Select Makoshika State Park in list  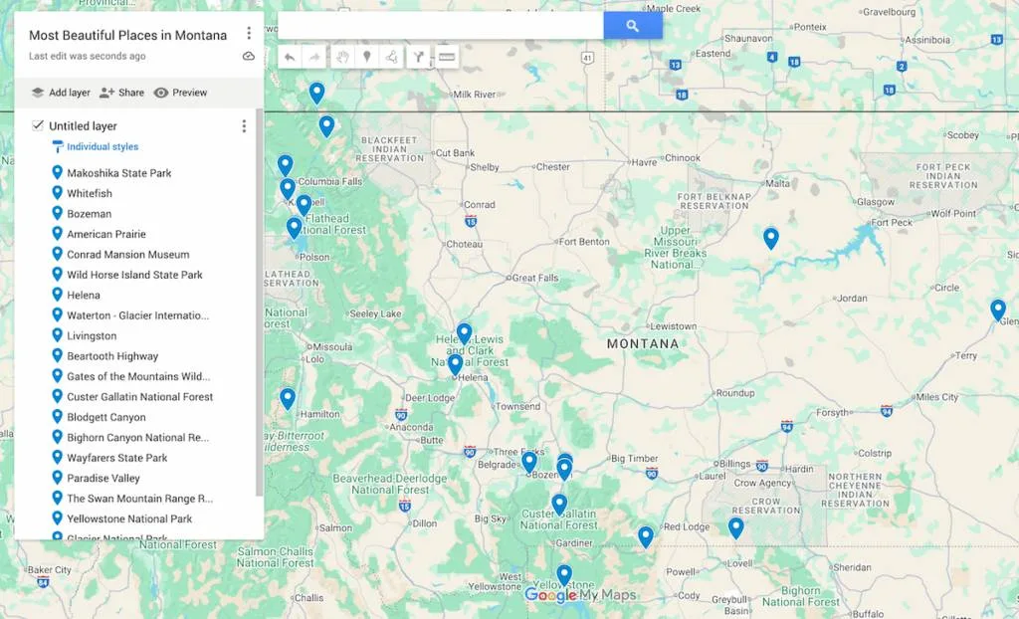(x=119, y=173)
